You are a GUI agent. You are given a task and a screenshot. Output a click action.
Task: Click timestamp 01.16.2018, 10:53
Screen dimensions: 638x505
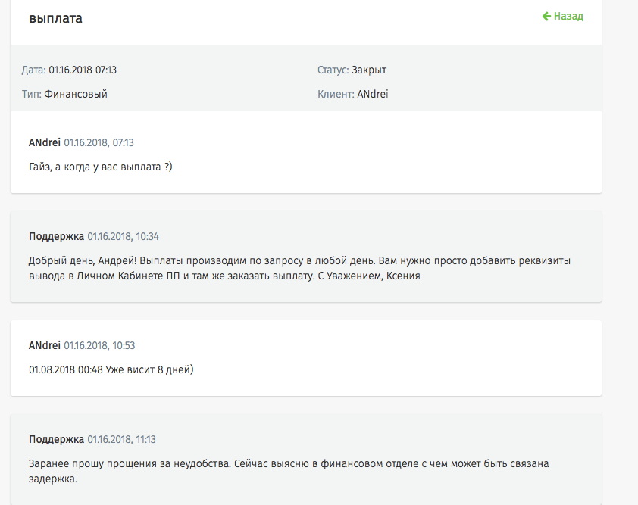click(x=99, y=345)
